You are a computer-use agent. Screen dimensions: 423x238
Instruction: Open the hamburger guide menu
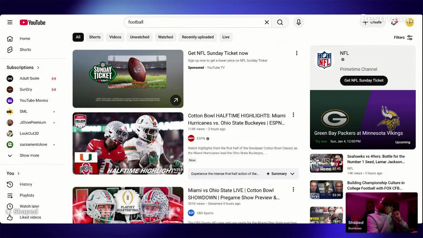[10, 22]
